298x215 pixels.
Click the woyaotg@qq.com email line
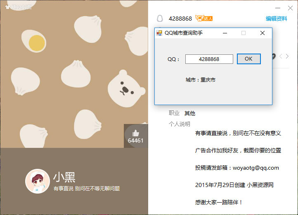(x=237, y=168)
